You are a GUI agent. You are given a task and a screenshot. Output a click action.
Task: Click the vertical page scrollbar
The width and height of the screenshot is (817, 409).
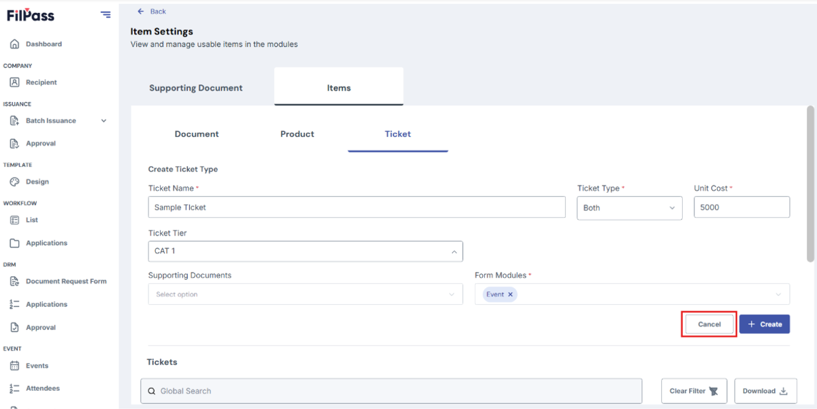[810, 184]
